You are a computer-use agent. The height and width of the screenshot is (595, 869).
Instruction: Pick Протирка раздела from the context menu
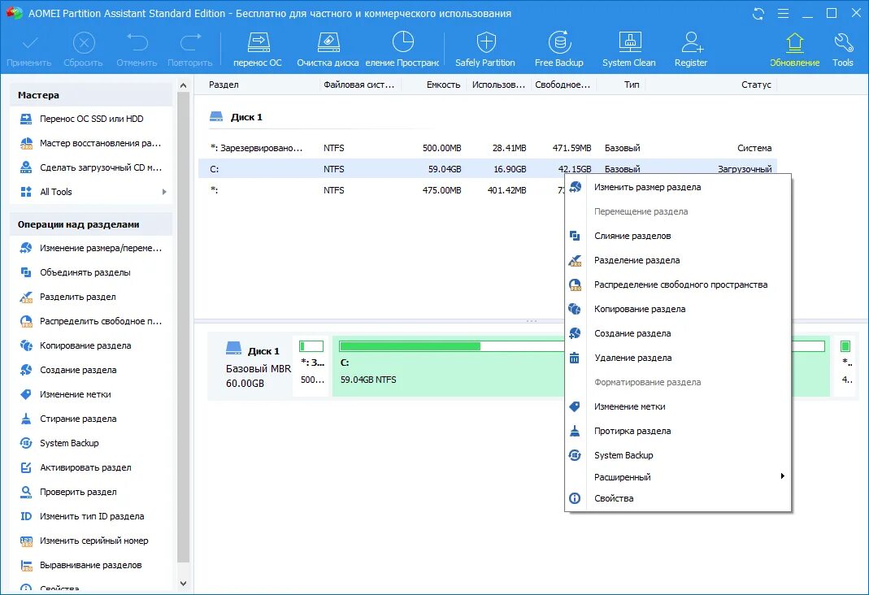678,431
